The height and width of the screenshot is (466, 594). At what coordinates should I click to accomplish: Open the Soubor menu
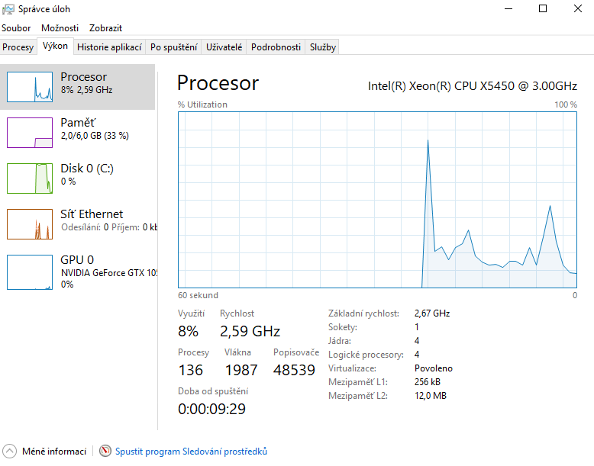pos(16,28)
